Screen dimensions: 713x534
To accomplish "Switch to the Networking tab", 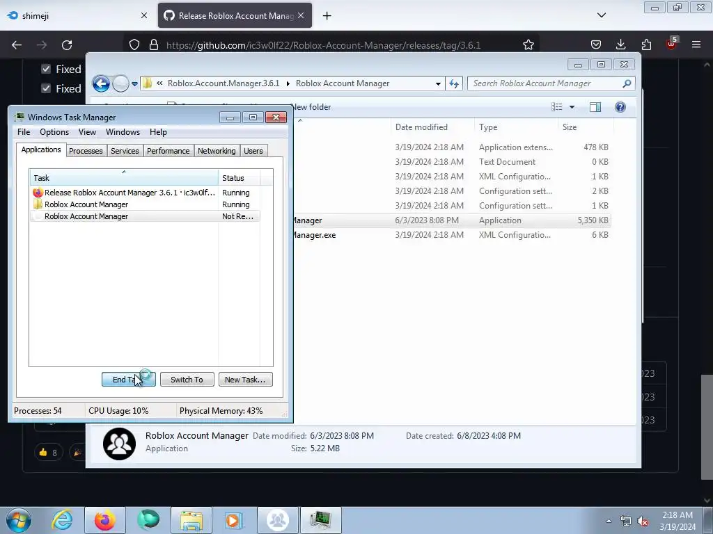I will pyautogui.click(x=217, y=151).
